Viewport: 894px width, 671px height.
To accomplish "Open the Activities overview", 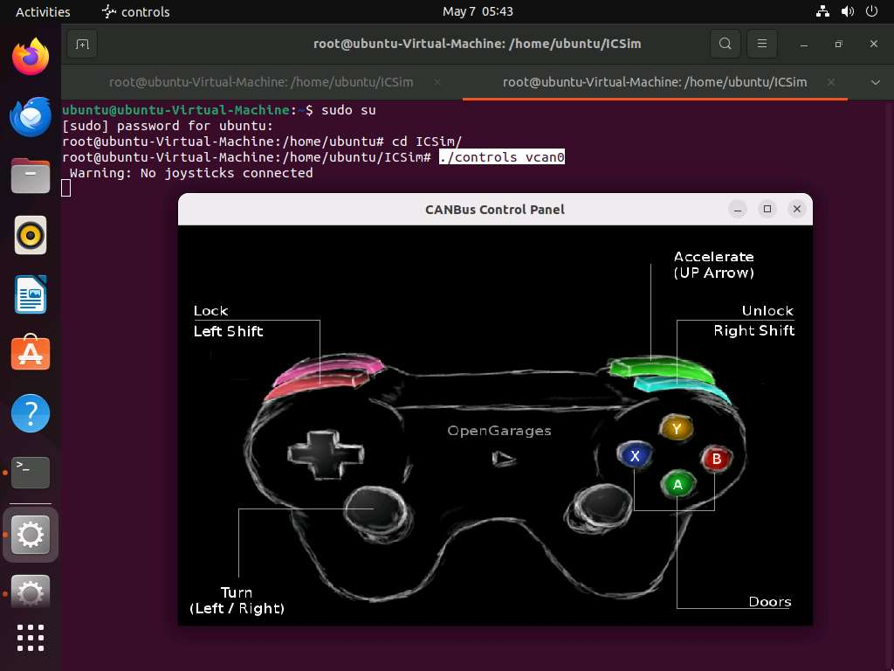I will point(43,11).
